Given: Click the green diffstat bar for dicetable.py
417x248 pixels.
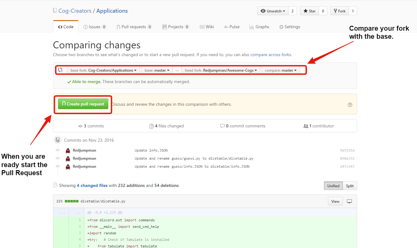Looking at the screenshot, I should (71, 201).
